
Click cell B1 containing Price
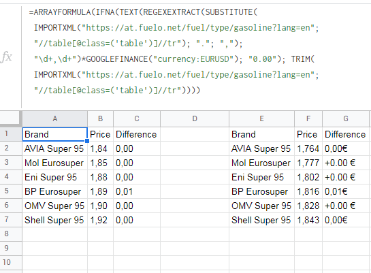100,134
